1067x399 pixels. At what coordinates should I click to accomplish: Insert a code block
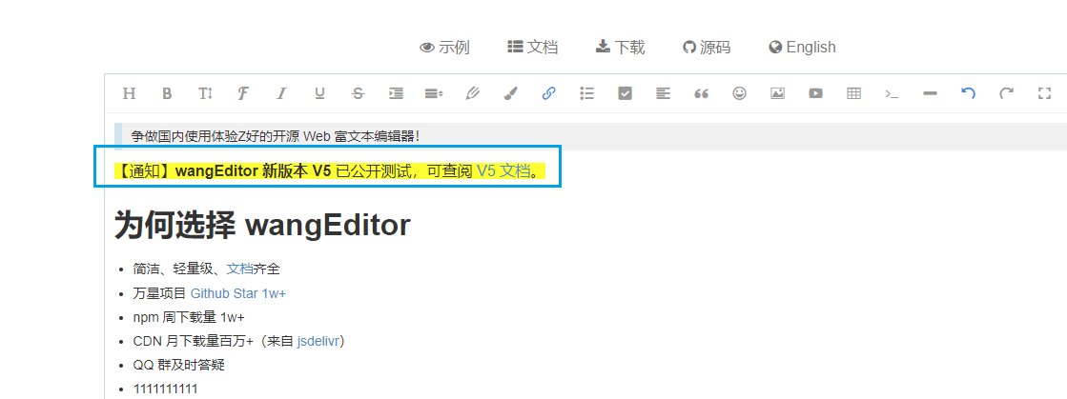tap(892, 94)
